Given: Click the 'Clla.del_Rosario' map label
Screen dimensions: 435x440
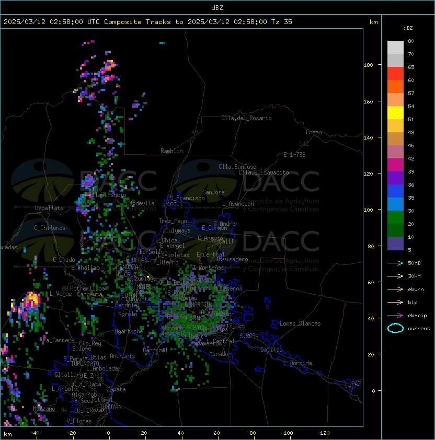Looking at the screenshot, I should coord(246,118).
